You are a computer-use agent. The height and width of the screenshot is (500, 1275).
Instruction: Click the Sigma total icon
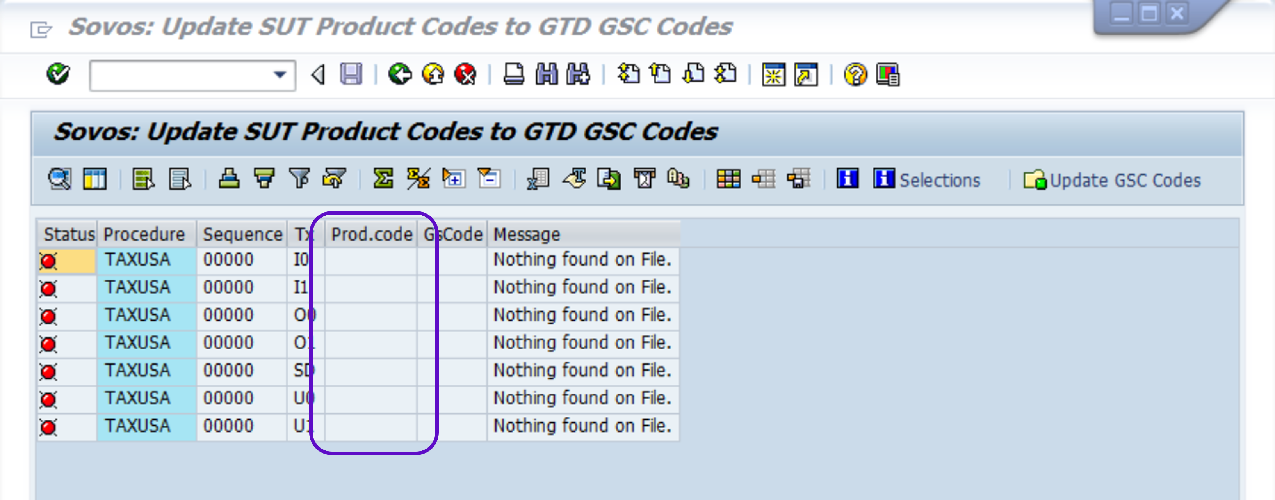[x=383, y=179]
